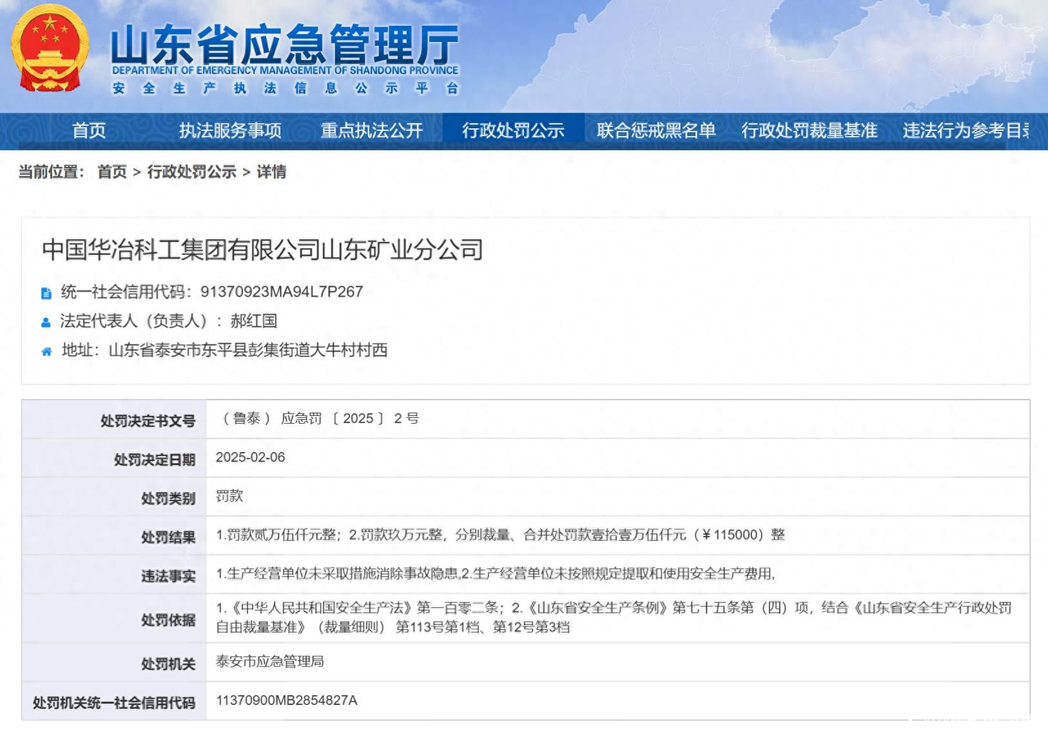Click the document number （鲁泰）应急罚〔2025〕2号
The width and height of the screenshot is (1048, 743).
[319, 419]
